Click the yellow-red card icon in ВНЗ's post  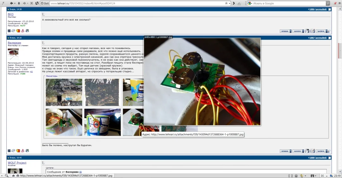pos(18,31)
